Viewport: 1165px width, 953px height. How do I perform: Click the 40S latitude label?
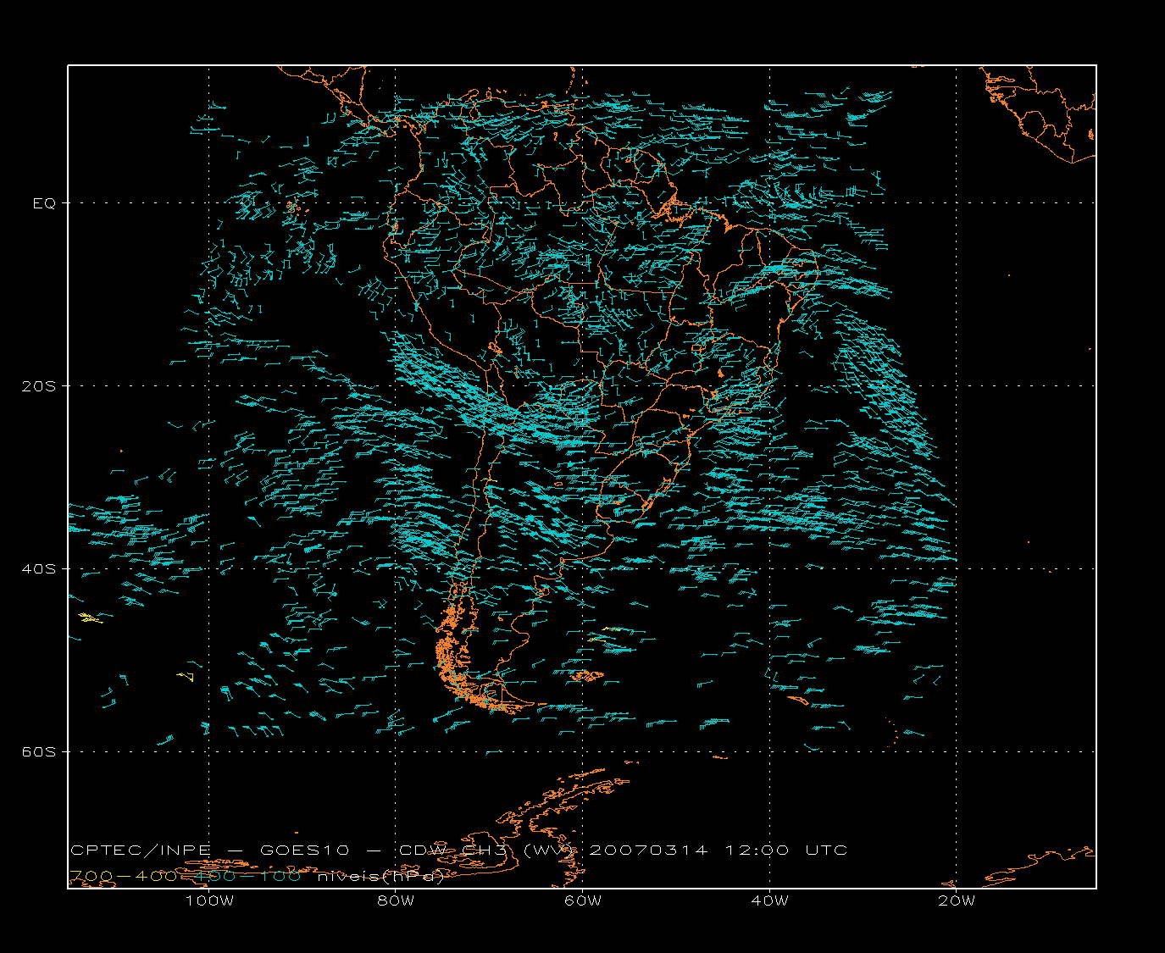point(38,569)
